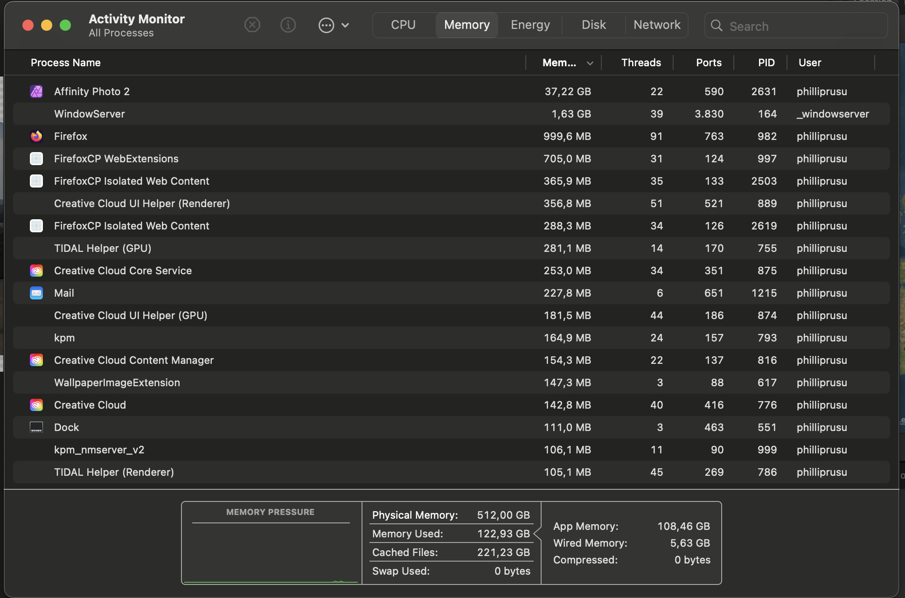
Task: Open the Energy tab
Action: [530, 25]
